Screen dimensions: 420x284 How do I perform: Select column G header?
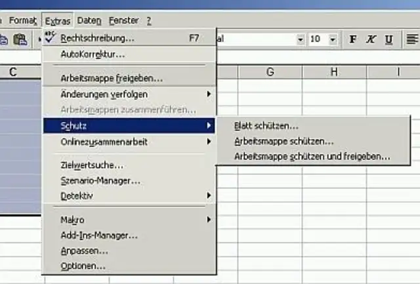click(270, 71)
